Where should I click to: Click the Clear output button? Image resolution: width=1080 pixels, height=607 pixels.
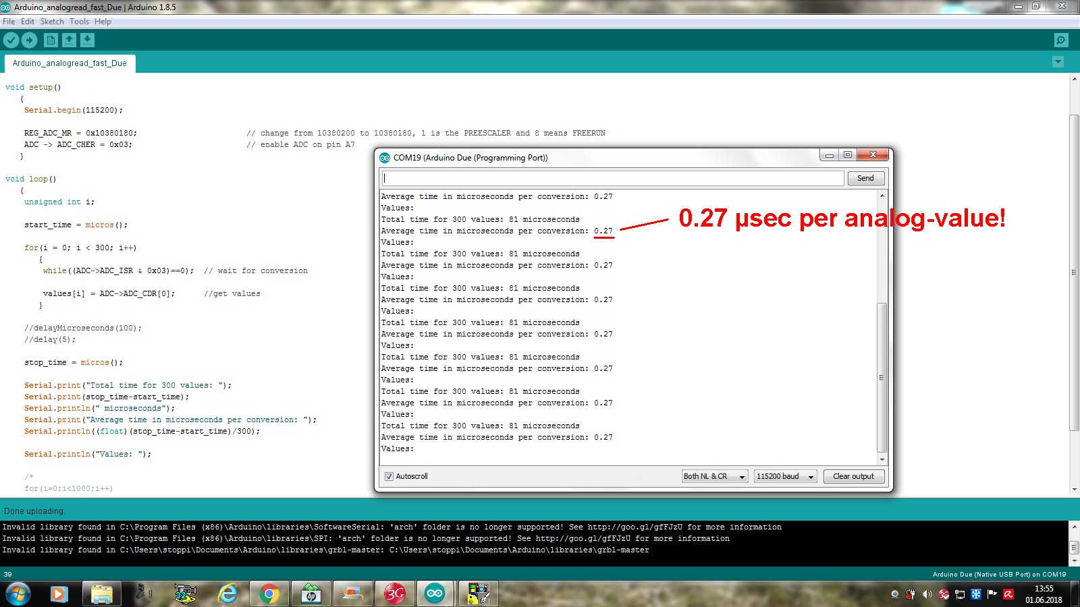pyautogui.click(x=853, y=476)
